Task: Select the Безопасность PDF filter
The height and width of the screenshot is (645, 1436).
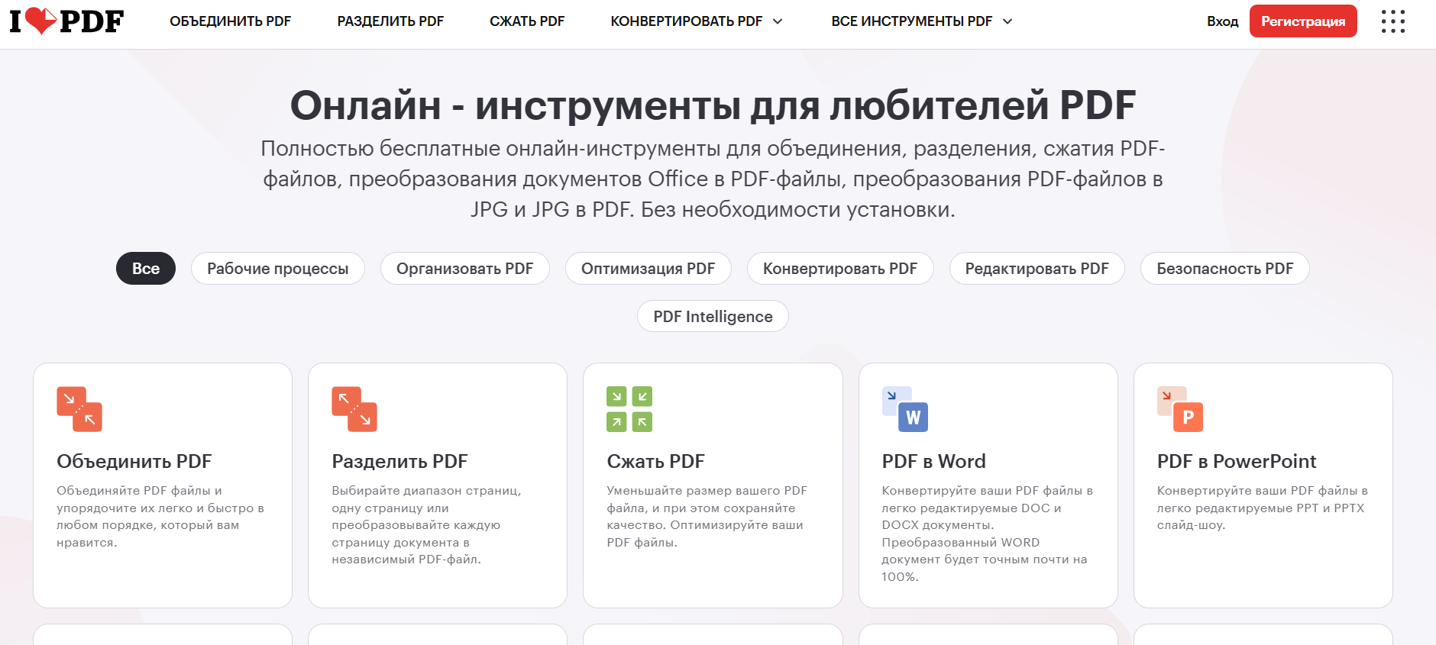Action: (1225, 269)
